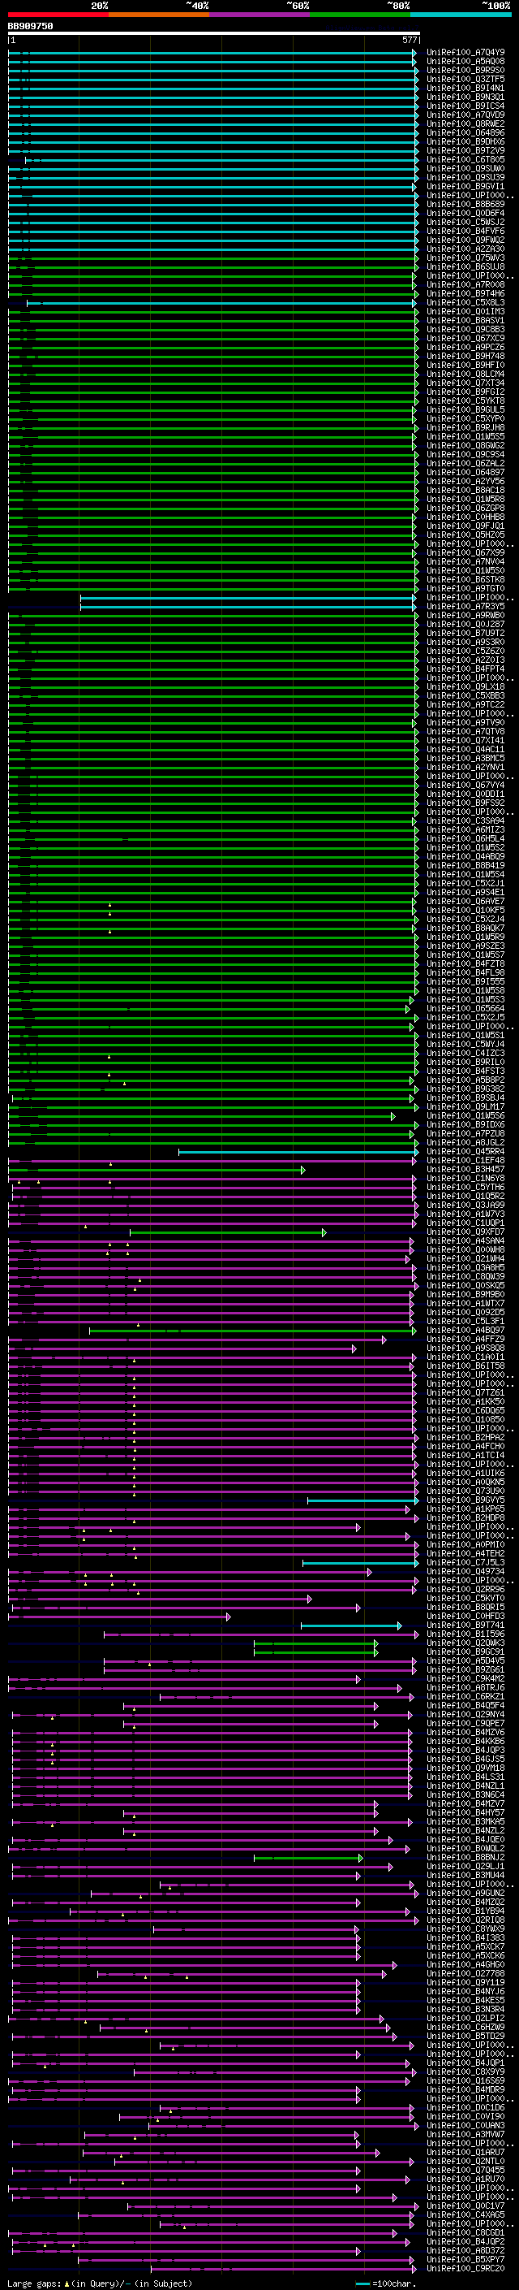This screenshot has height=2290, width=519.
Task: Select the UniRef100_A4GHG0 label
Action: click(465, 1964)
